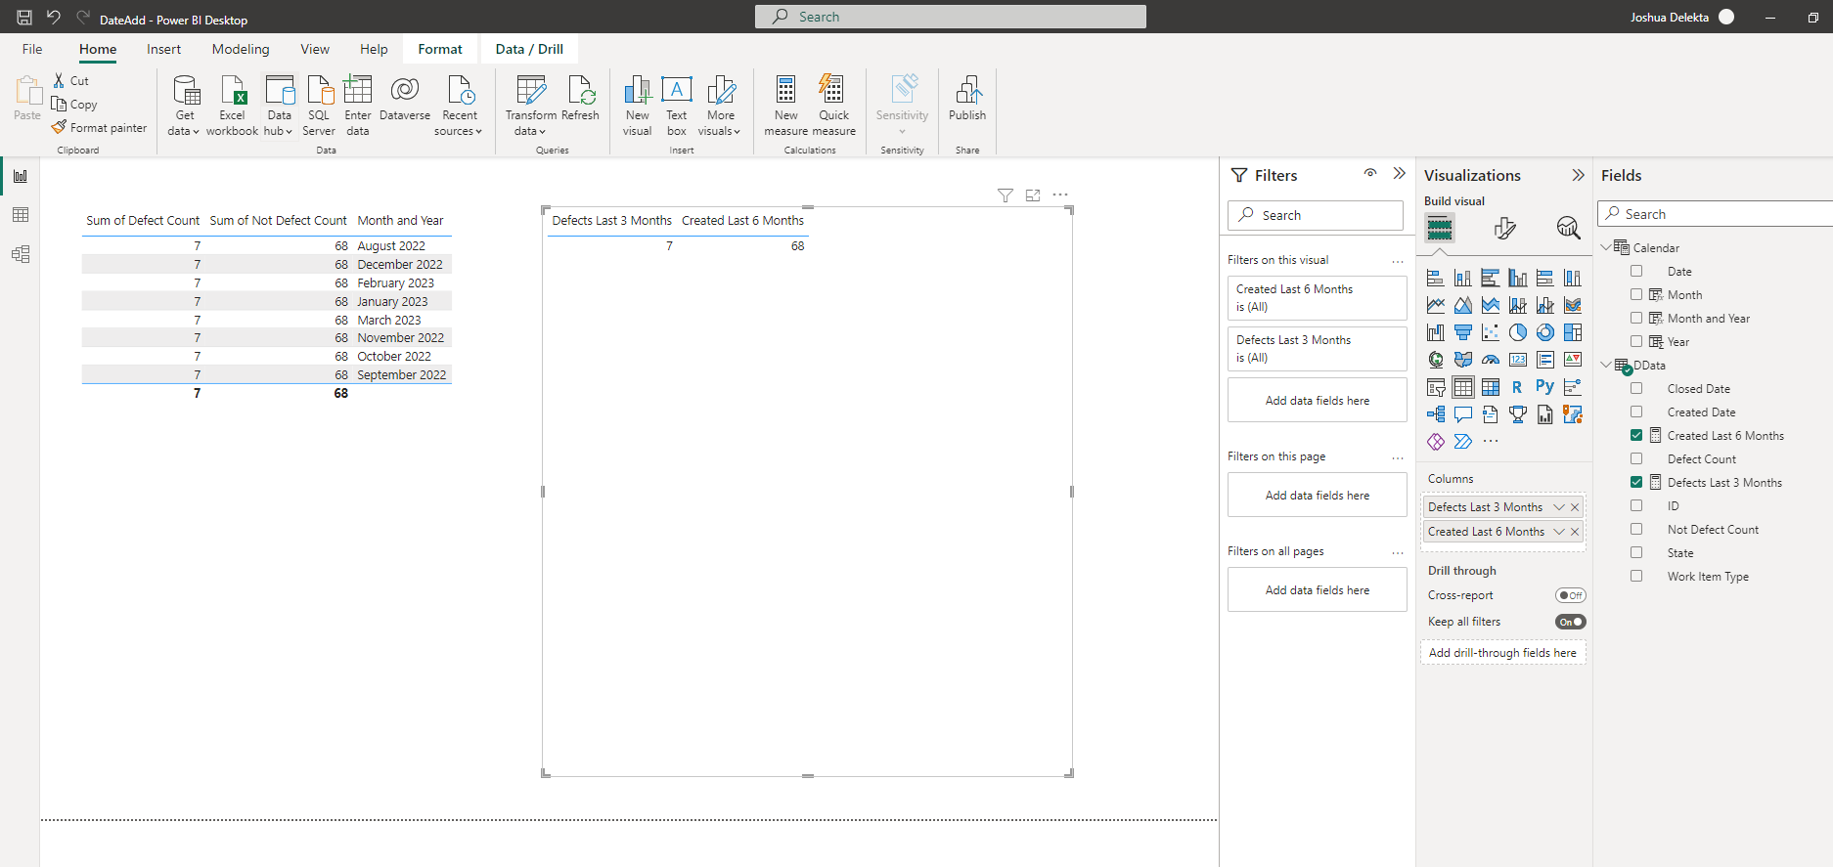Open the Format visual brush tab
The width and height of the screenshot is (1833, 867).
[1504, 228]
